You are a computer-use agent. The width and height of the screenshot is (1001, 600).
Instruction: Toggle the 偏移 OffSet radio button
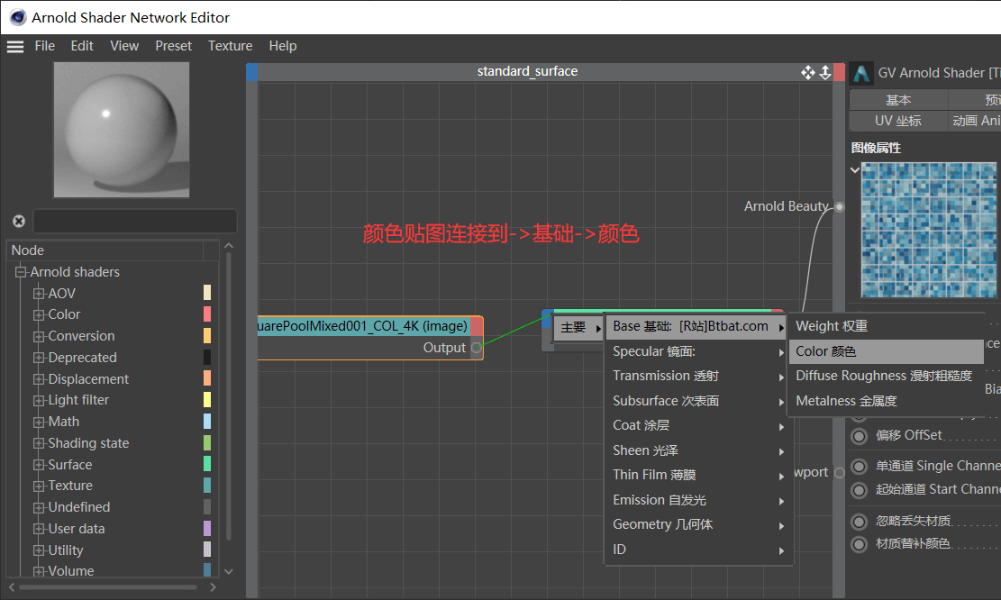coord(860,436)
